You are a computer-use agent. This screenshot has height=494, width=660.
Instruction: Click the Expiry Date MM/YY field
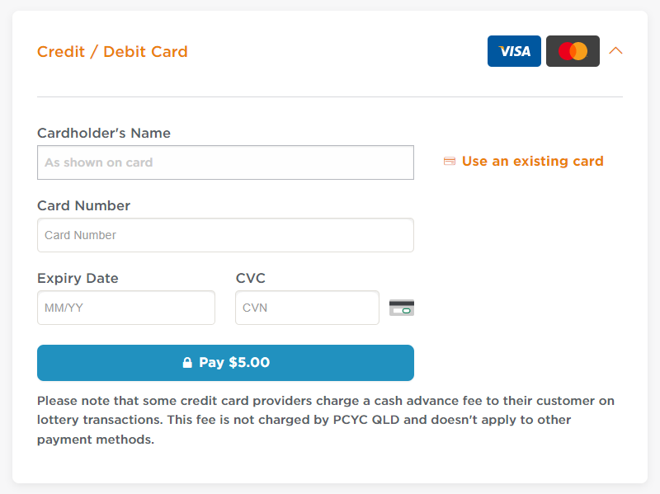pyautogui.click(x=125, y=308)
